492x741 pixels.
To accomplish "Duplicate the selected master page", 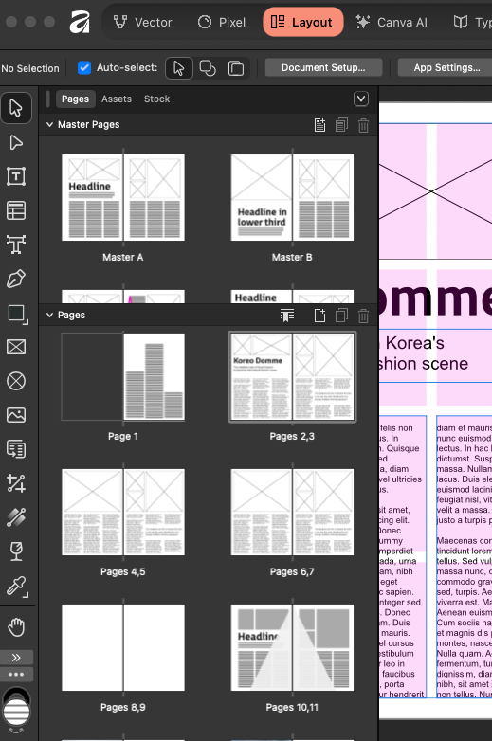I will pos(341,125).
